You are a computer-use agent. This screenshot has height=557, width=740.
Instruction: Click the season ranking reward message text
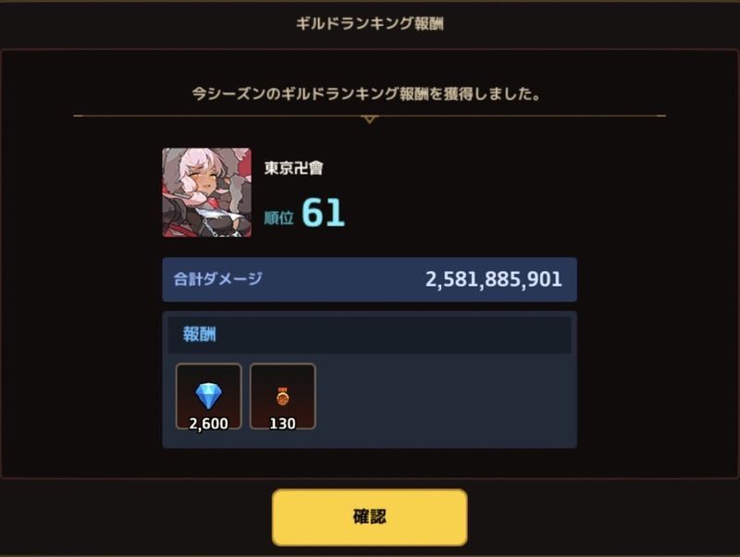pos(366,94)
